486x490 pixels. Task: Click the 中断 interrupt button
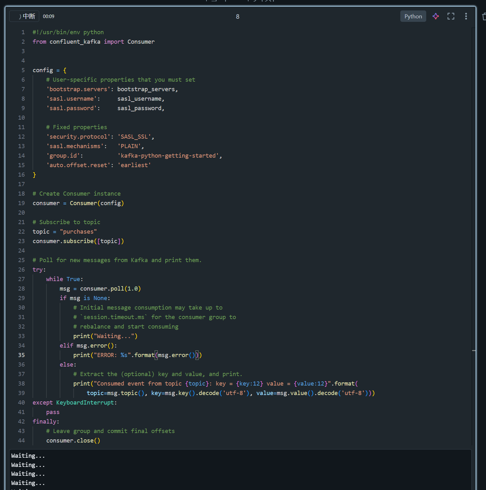(24, 16)
